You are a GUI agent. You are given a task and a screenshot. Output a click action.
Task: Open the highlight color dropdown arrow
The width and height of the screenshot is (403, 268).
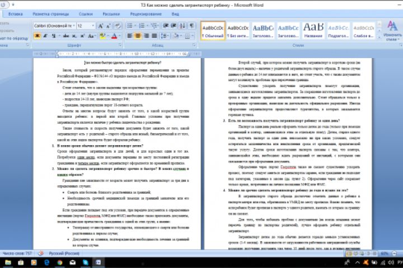107,36
